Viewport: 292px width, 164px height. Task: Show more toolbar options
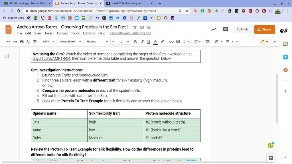click(238, 42)
